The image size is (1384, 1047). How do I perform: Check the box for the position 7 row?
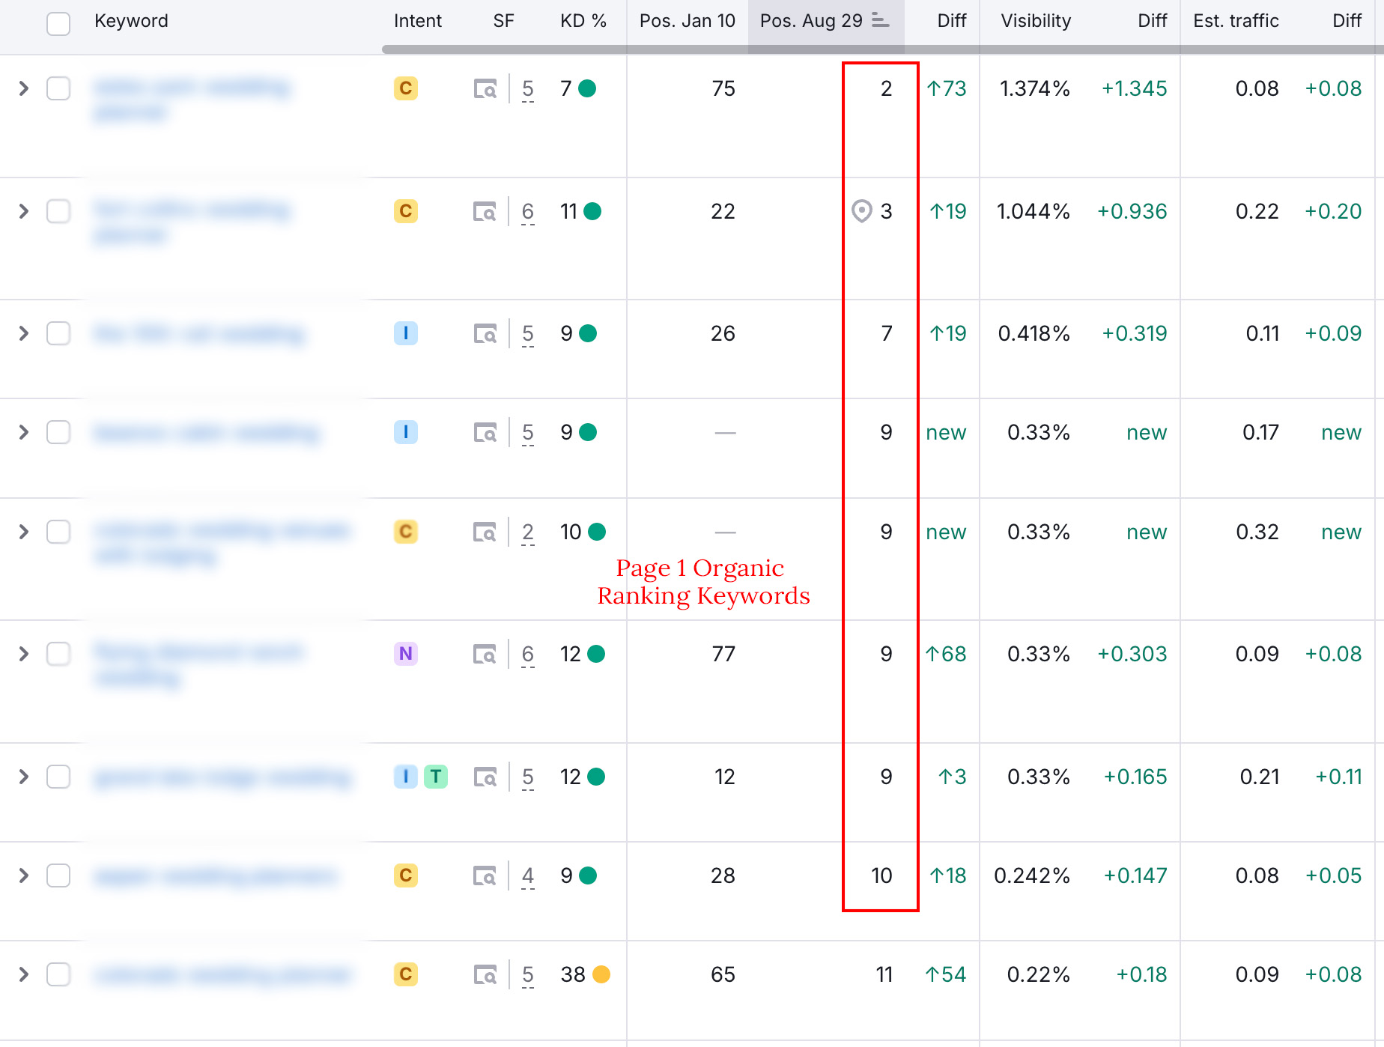(x=58, y=333)
